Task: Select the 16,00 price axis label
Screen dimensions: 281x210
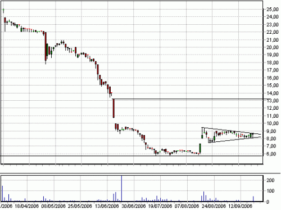Action: point(273,78)
